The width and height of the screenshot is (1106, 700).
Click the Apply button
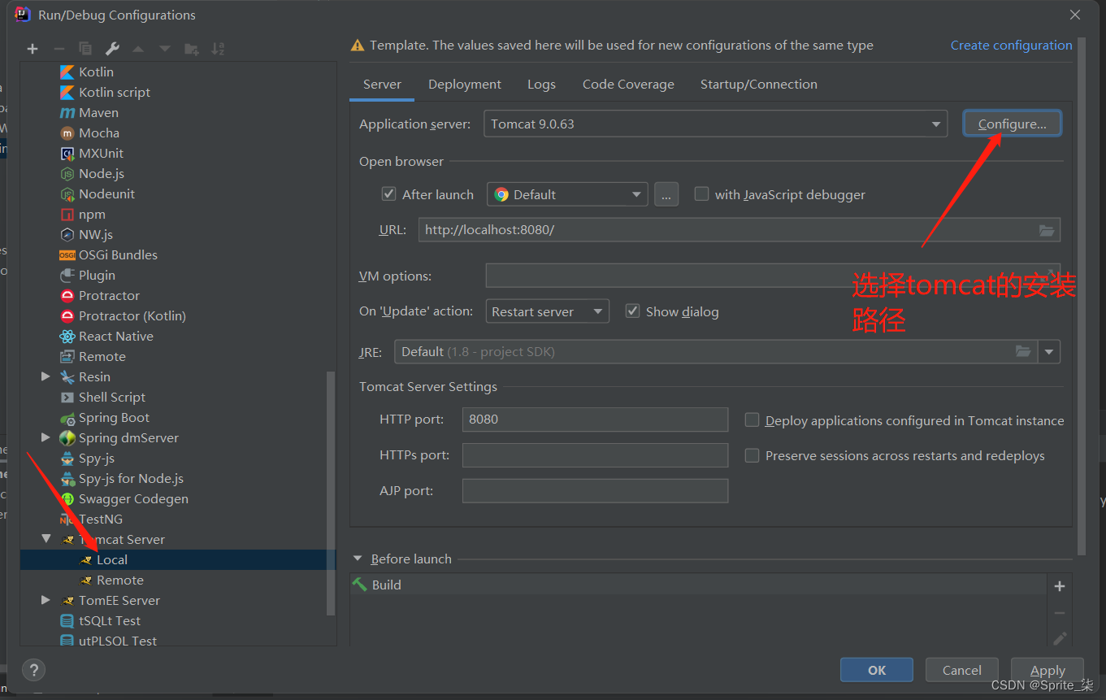[x=1047, y=671]
